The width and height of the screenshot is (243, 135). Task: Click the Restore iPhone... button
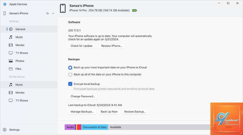coord(112,46)
